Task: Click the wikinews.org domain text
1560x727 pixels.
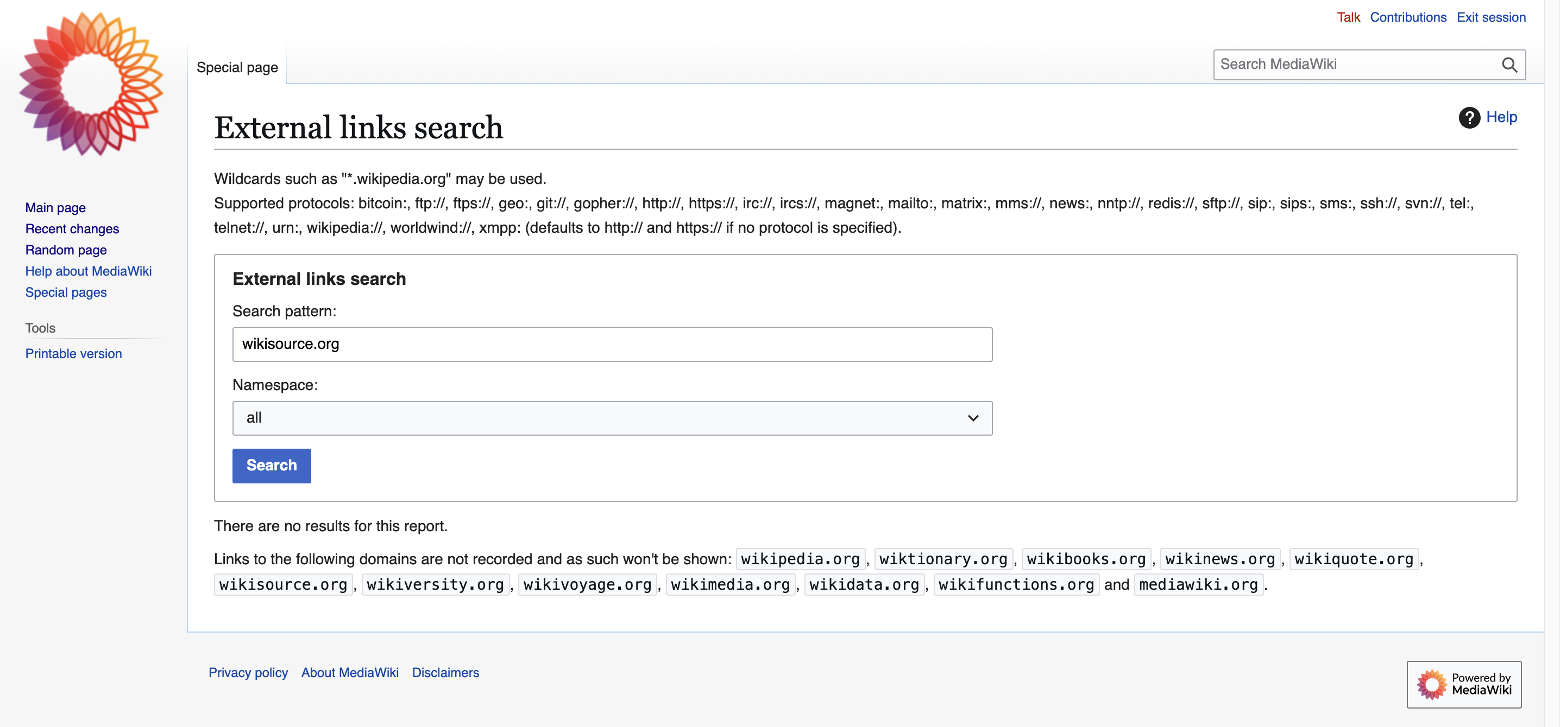Action: (x=1219, y=559)
